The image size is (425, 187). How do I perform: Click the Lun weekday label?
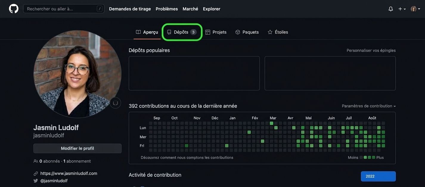coord(143,128)
